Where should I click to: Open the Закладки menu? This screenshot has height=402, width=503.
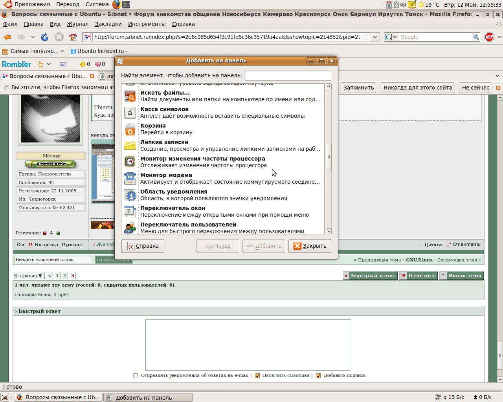pos(108,24)
